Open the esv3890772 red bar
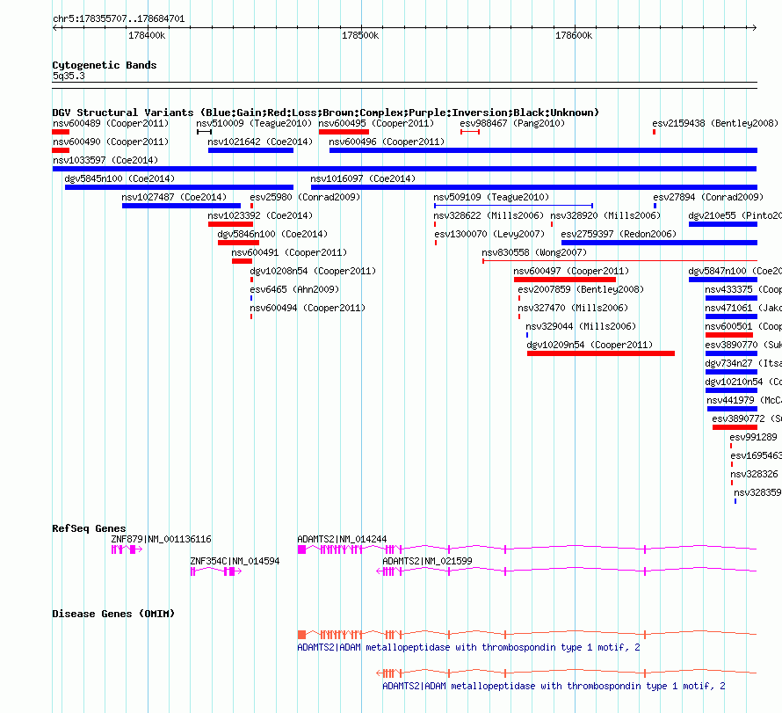 point(735,427)
